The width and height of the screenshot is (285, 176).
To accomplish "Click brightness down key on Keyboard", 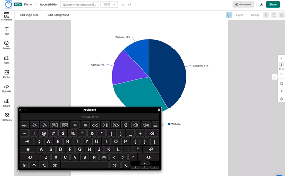I will pyautogui.click(x=35, y=125).
